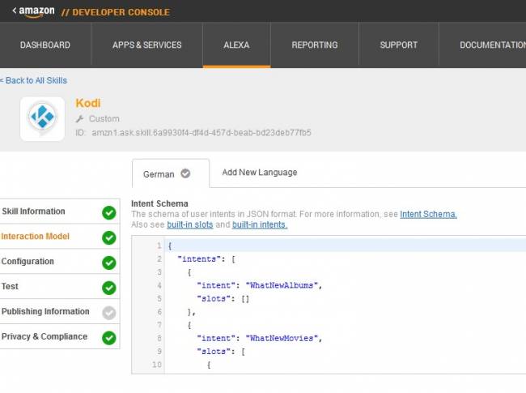Screen dimensions: 526x393
Task: Open the Reporting menu item
Action: 315,45
